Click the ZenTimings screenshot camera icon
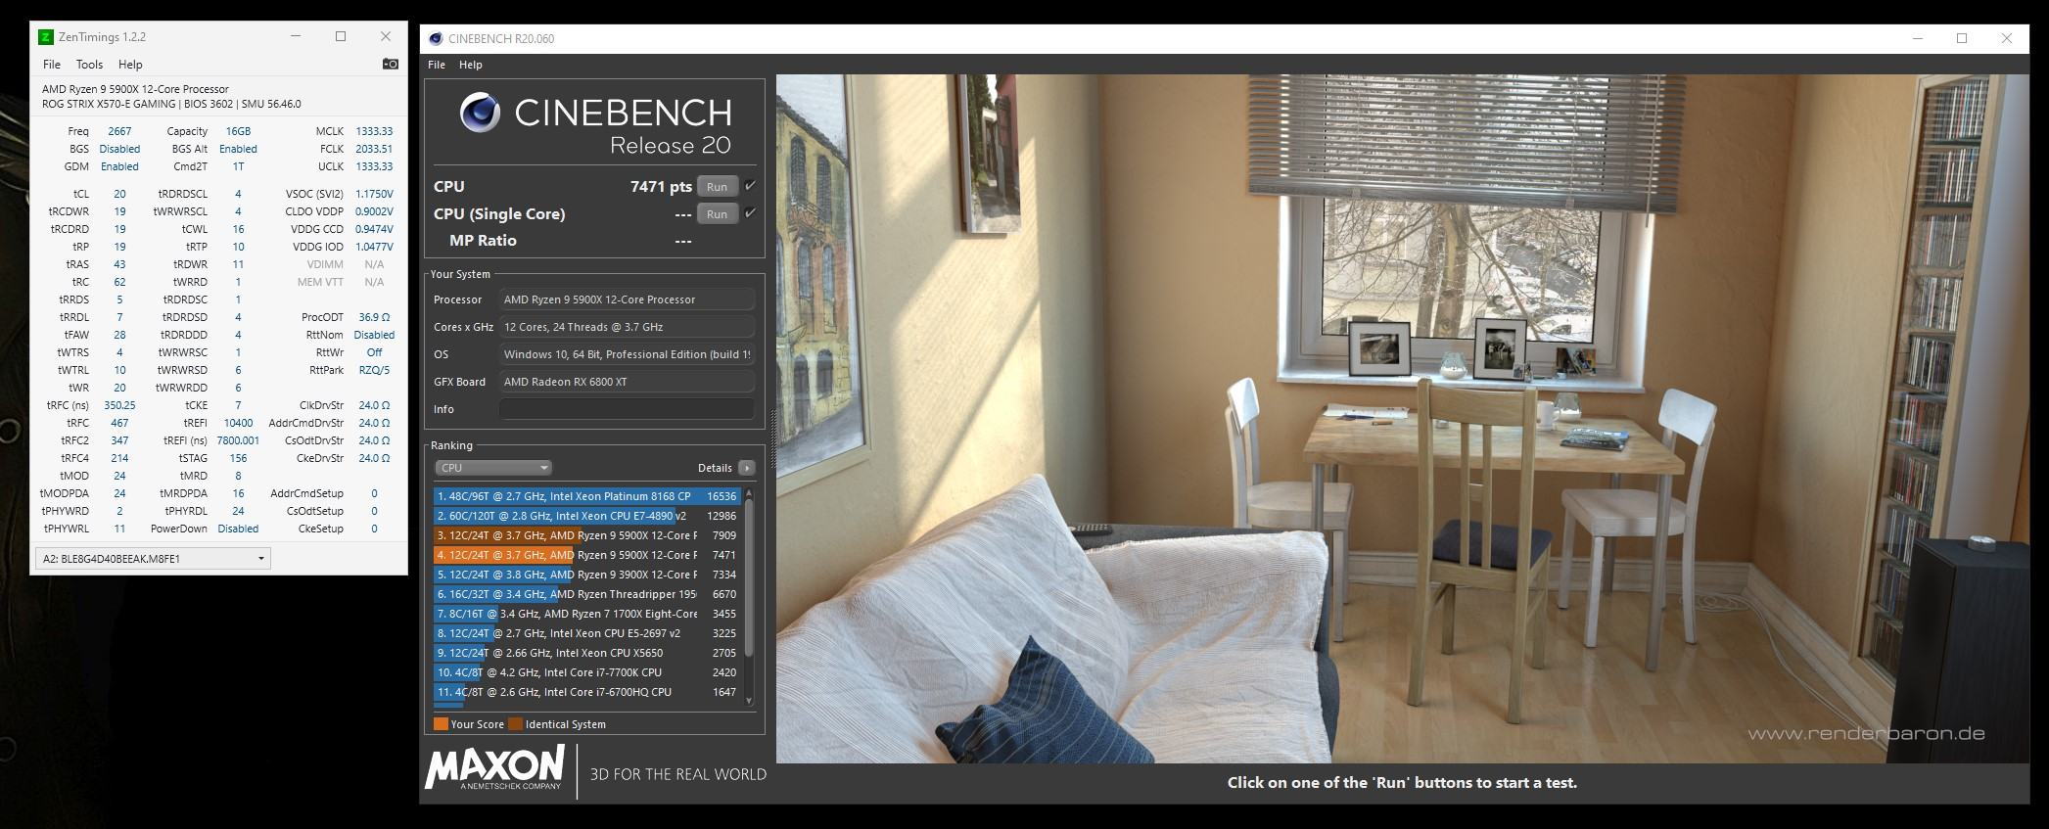The image size is (2049, 829). point(390,64)
